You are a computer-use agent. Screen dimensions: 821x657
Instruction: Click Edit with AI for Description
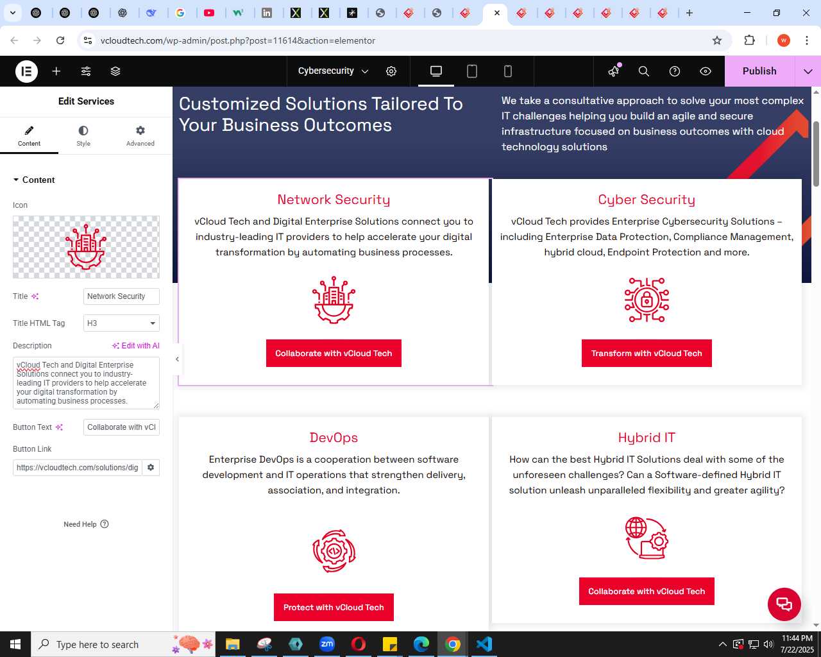pos(136,346)
